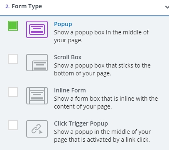The image size is (169, 150).
Task: Enable the Scroll Box checkbox
Action: pyautogui.click(x=13, y=59)
